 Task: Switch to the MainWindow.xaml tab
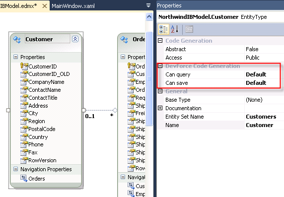click(x=73, y=6)
